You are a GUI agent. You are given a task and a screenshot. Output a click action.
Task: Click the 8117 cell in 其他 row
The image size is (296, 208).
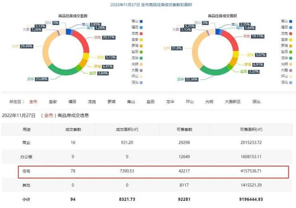[184, 185]
